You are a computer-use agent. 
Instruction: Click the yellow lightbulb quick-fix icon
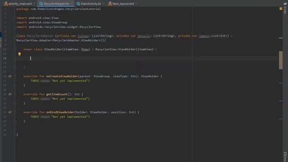19,54
